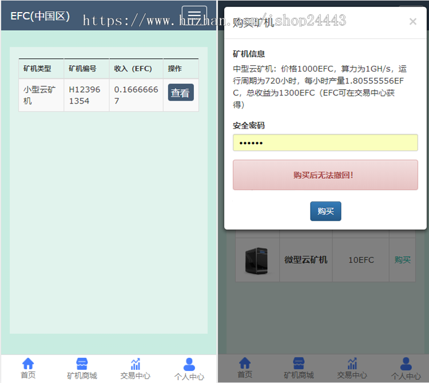This screenshot has width=429, height=383.
Task: Click 10EFC price cell
Action: (361, 260)
